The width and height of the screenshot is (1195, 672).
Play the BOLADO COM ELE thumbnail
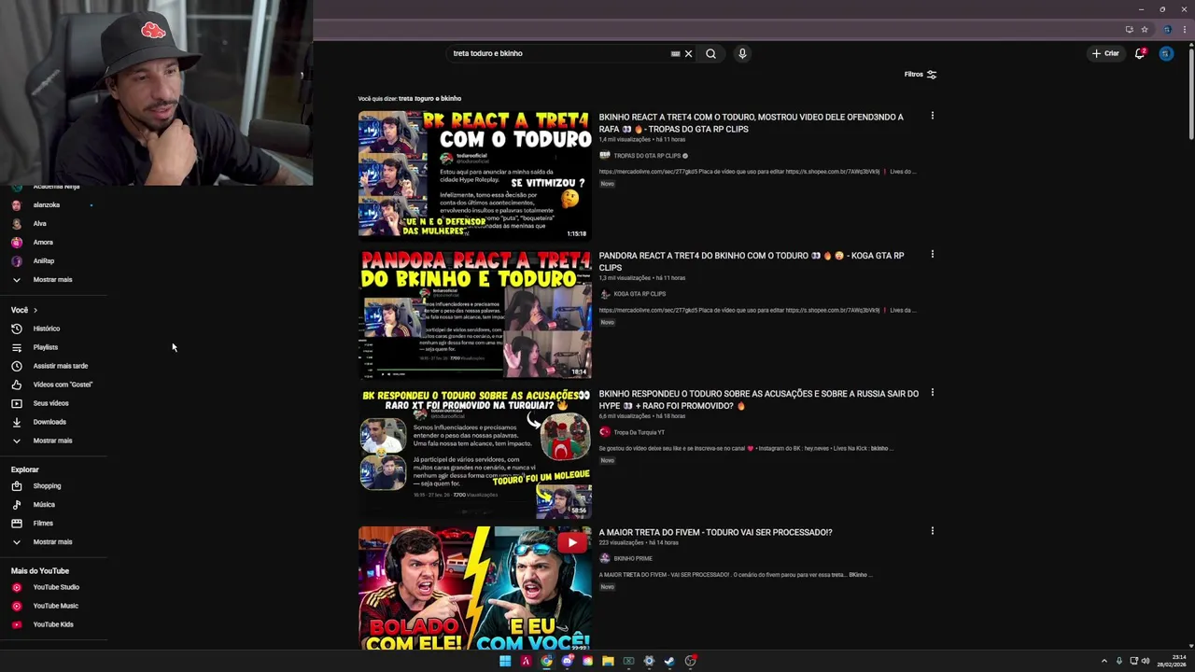[474, 588]
